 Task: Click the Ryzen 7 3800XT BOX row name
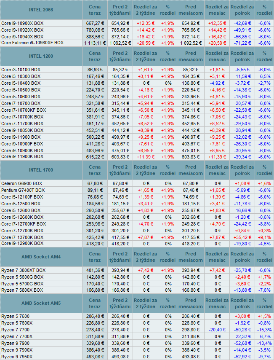(24, 271)
